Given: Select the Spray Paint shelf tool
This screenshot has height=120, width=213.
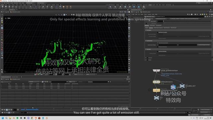Looking at the screenshot, I should (x=43, y=7).
